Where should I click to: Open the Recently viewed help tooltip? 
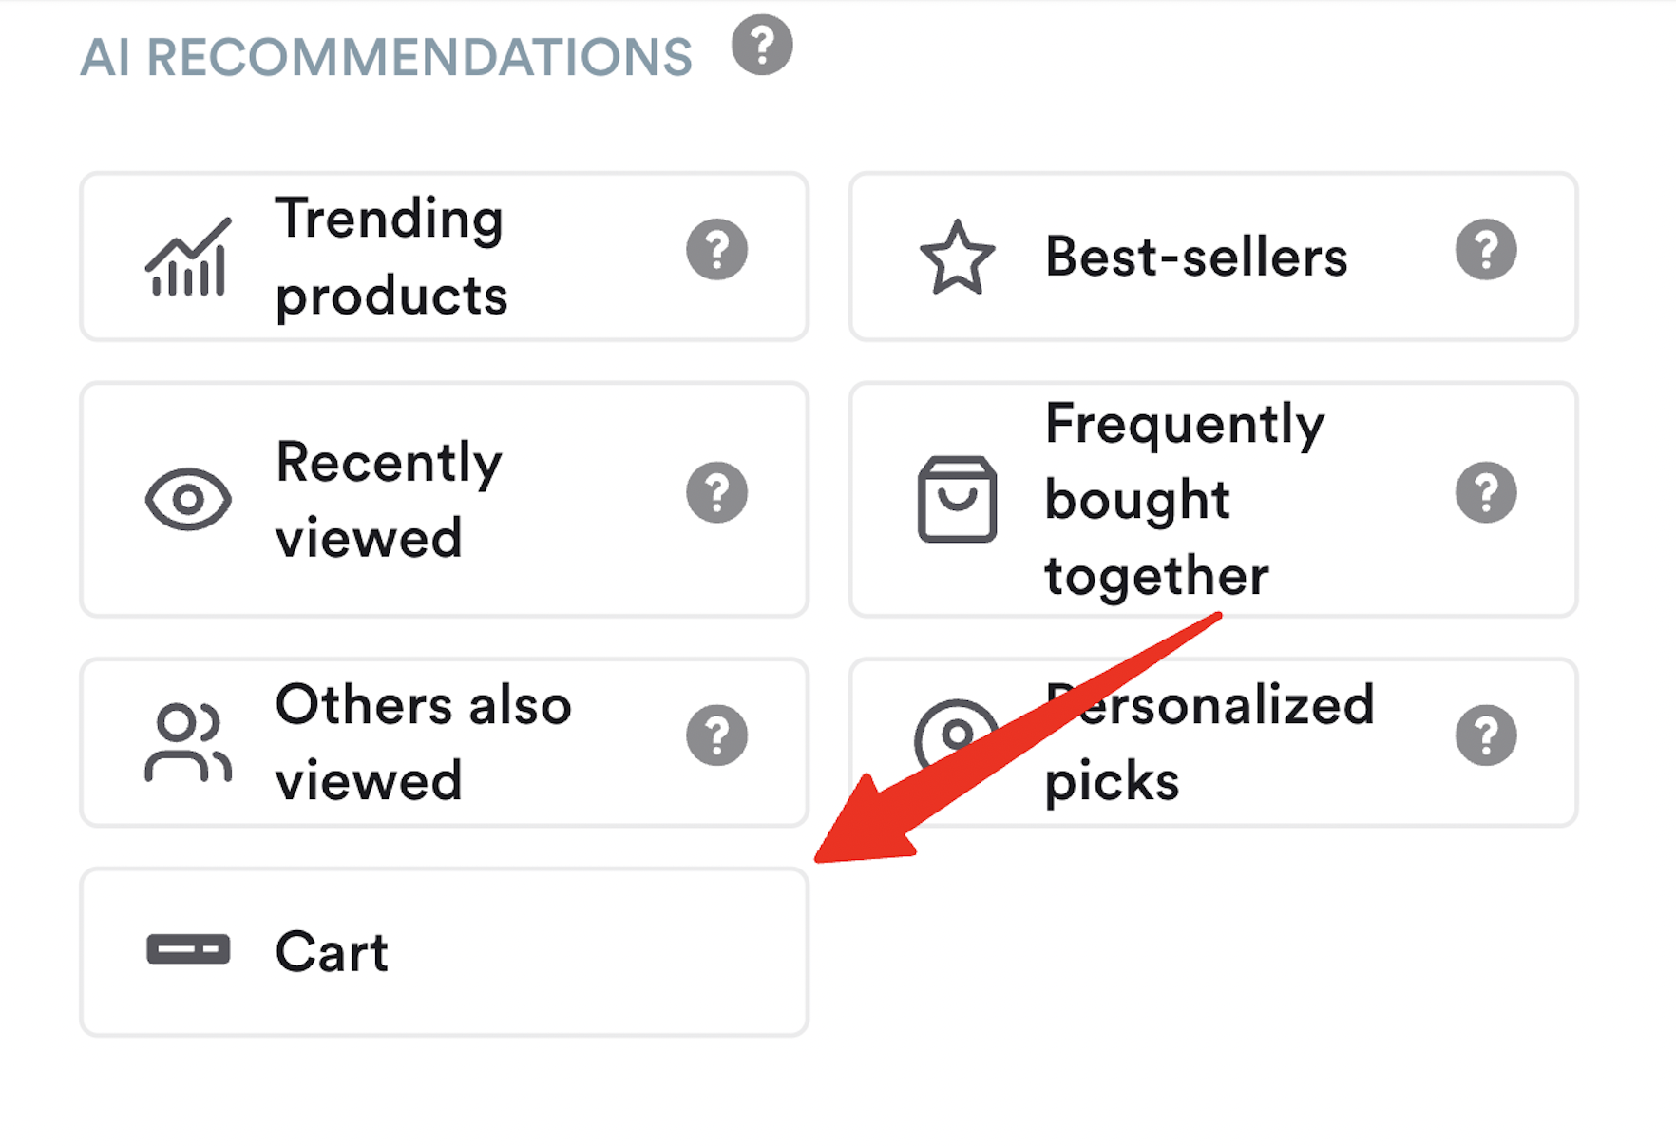(717, 492)
